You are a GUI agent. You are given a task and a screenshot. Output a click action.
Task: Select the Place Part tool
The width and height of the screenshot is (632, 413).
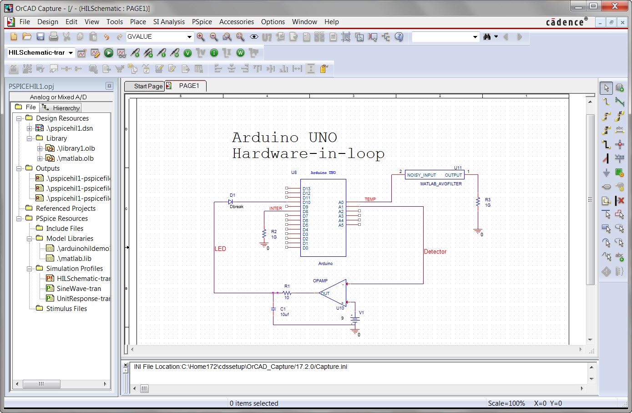coord(620,88)
